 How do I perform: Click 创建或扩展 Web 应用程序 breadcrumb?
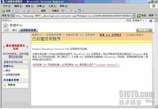80,35
